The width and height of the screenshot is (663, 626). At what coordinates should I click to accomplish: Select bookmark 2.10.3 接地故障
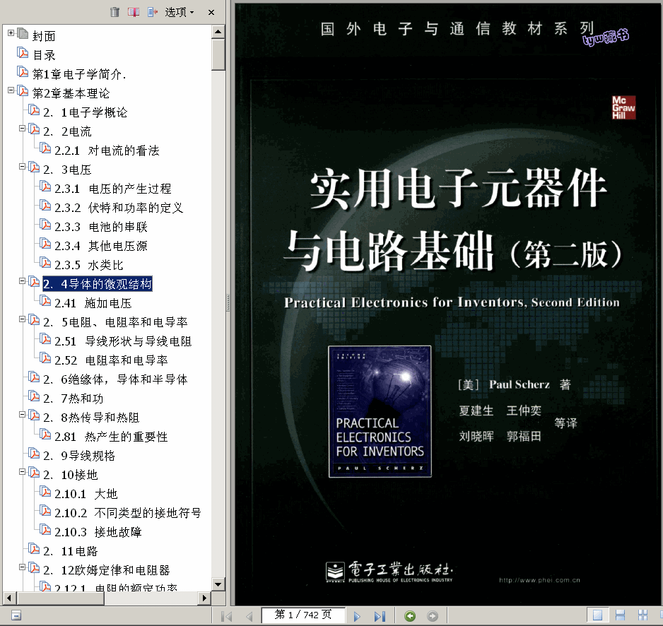(x=98, y=532)
